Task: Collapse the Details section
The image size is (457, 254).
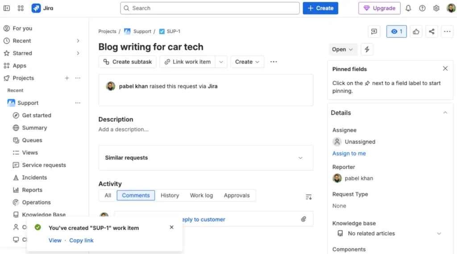Action: coord(445,113)
